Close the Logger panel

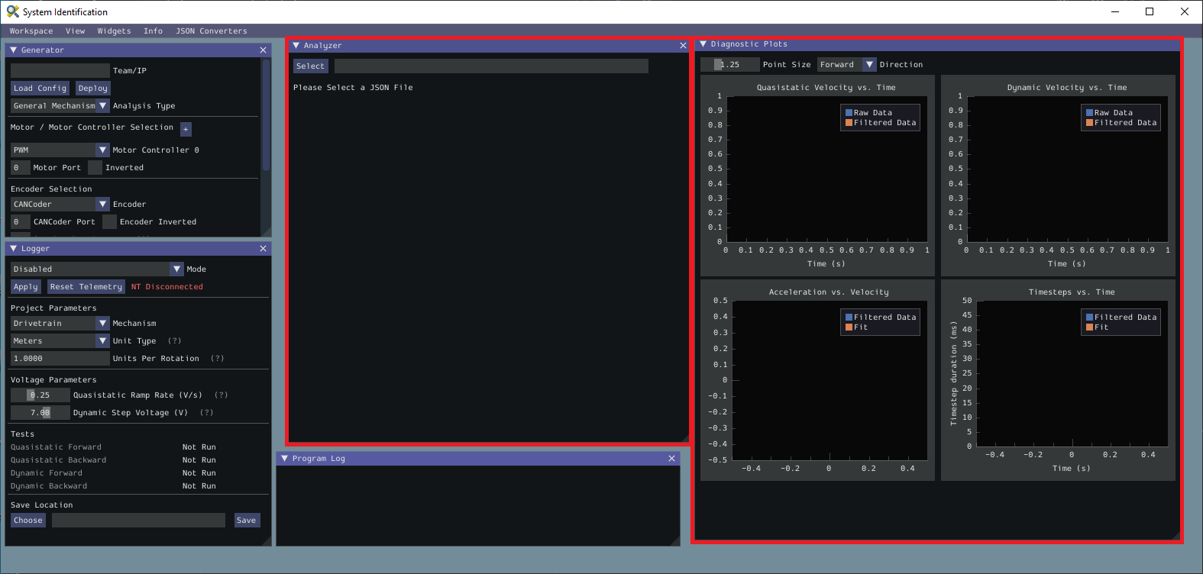click(263, 249)
